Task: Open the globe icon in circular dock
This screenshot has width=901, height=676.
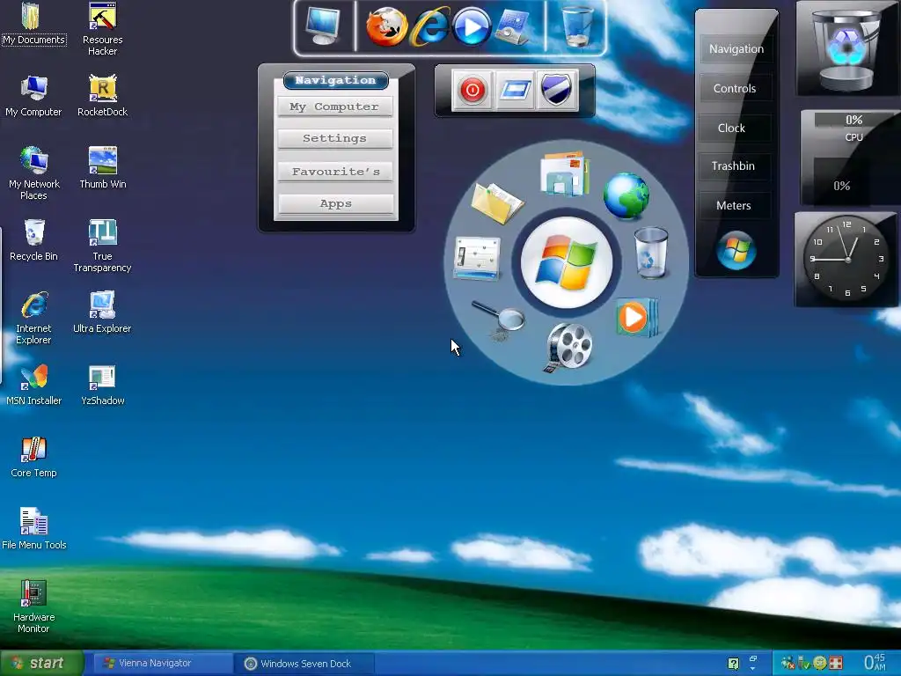Action: pos(626,196)
